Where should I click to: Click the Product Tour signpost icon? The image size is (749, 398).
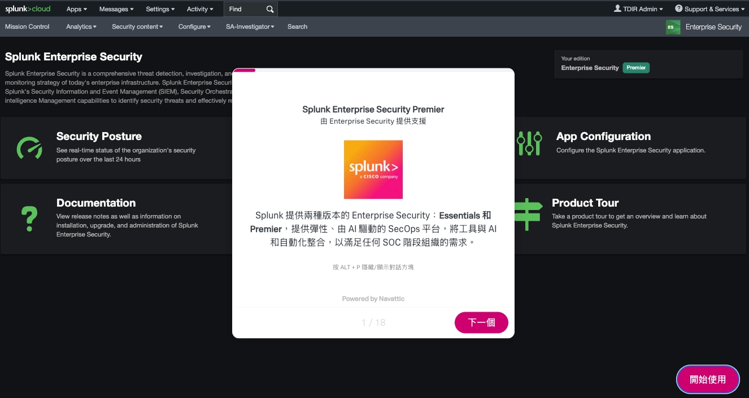528,215
